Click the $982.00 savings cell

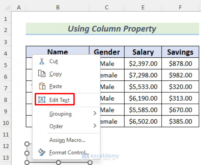pyautogui.click(x=180, y=75)
